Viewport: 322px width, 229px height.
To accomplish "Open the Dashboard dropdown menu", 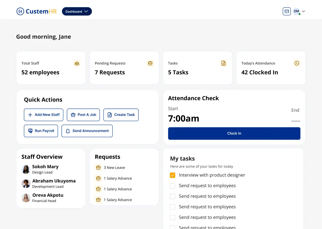I will 77,11.
